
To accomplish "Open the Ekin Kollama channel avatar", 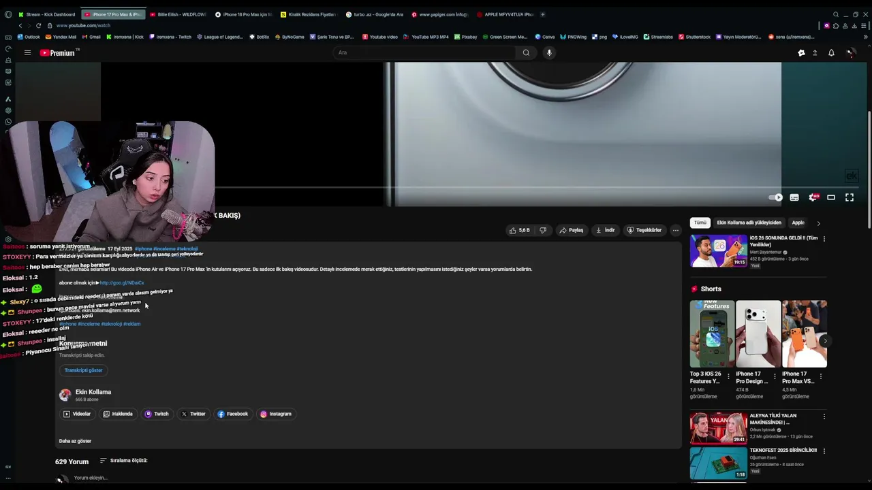I will click(x=65, y=395).
